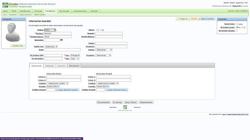Switch to the Usuarios tab
The image size is (250, 140).
[x=61, y=66]
